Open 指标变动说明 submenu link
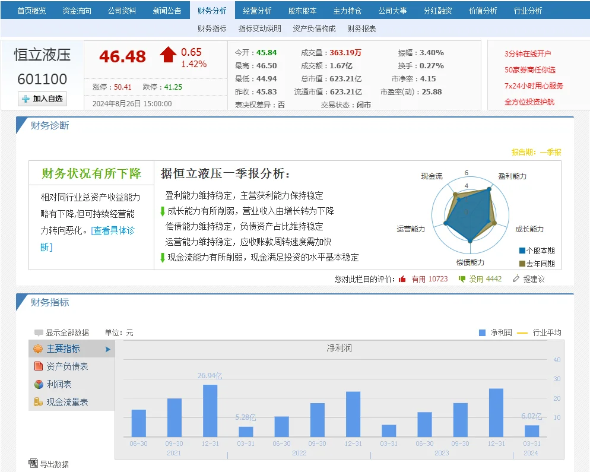The image size is (590, 472). point(260,28)
